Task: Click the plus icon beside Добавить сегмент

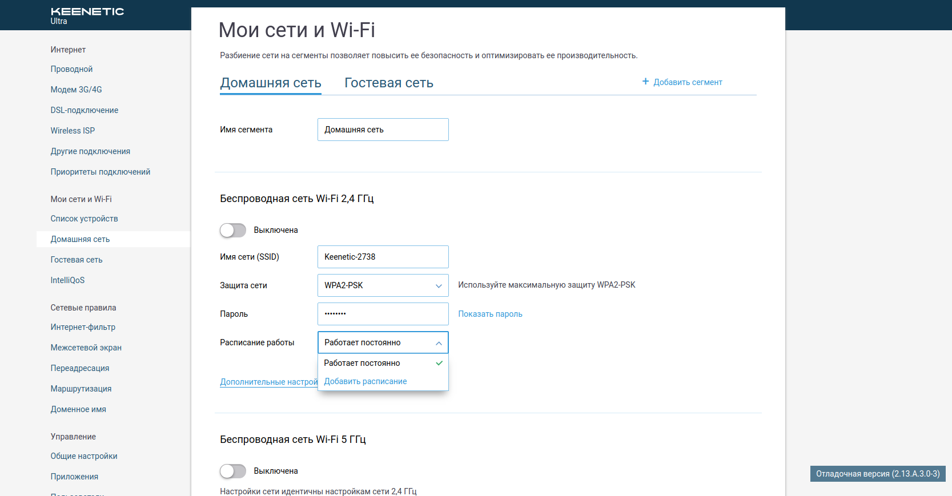Action: click(x=645, y=82)
